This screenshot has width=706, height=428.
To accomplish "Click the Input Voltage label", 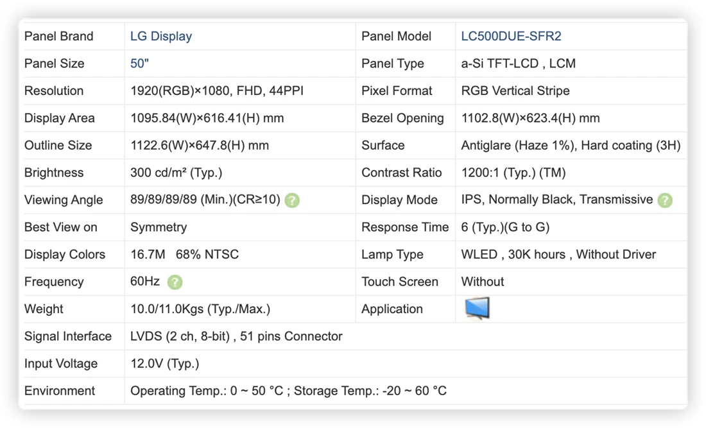I will coord(61,364).
